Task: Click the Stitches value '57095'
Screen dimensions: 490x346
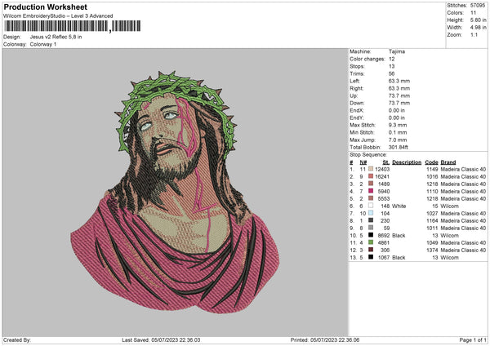Action: click(478, 6)
